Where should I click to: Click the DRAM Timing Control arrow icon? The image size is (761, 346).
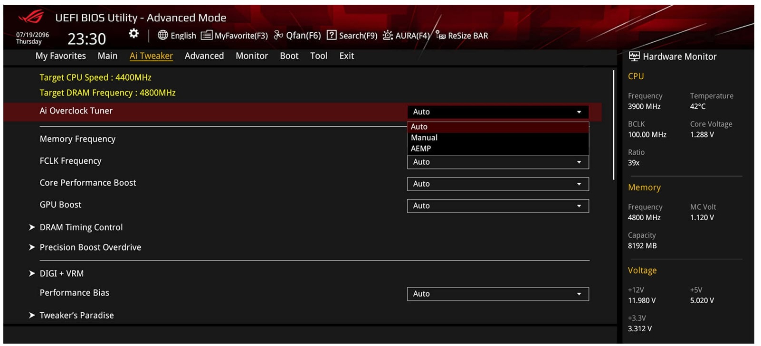pyautogui.click(x=32, y=227)
